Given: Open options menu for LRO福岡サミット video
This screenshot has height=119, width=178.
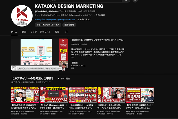Looking at the screenshot, I should tap(95, 105).
